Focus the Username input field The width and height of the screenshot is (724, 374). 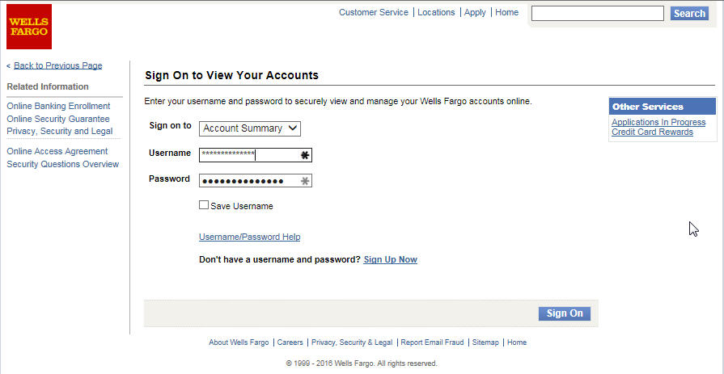click(256, 155)
